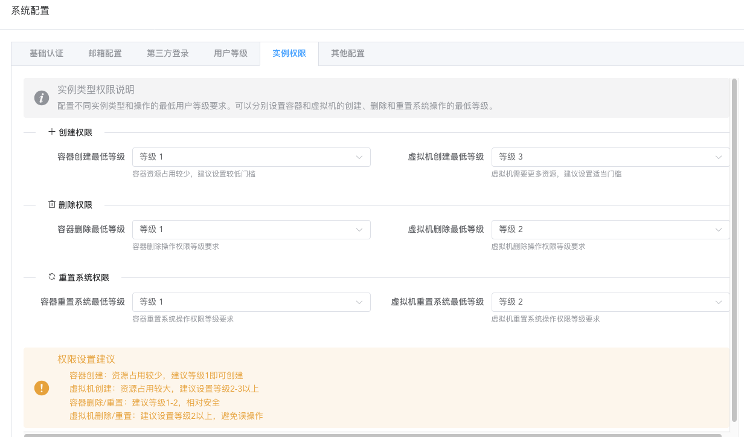Open the 邮箱配置 tab
Viewport: 744px width, 437px height.
[105, 54]
